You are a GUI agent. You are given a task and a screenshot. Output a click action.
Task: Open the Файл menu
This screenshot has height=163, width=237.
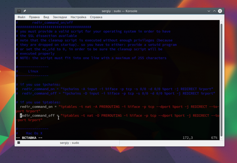click(x=21, y=17)
